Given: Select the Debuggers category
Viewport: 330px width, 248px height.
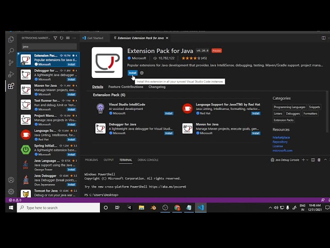Looking at the screenshot, I should tap(293, 114).
